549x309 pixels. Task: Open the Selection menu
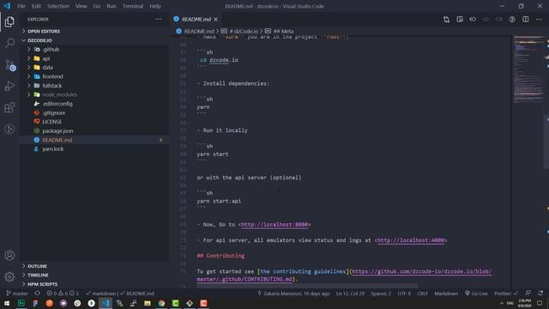tap(58, 6)
